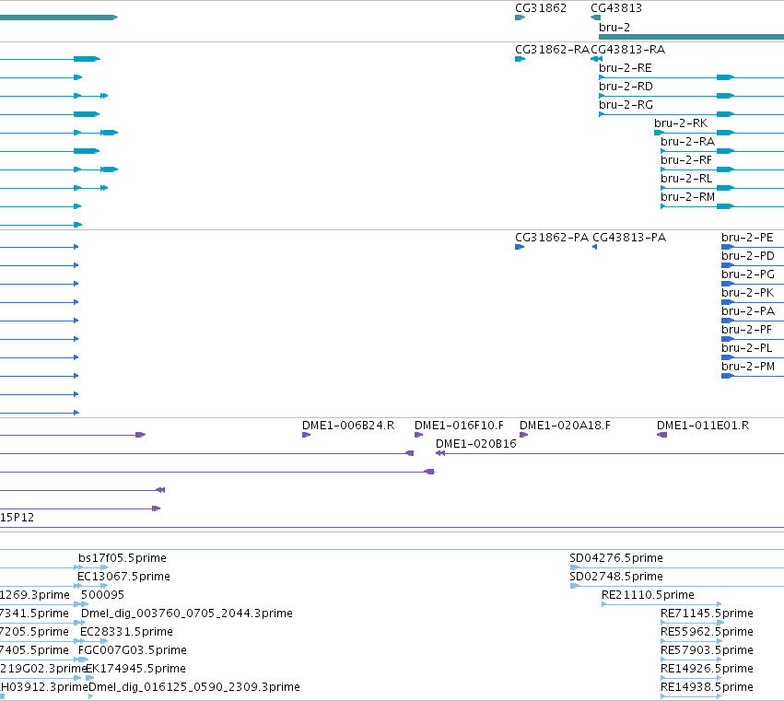Viewport: 784px width, 701px height.
Task: Select the bru-2-RL transcript label
Action: pos(686,179)
